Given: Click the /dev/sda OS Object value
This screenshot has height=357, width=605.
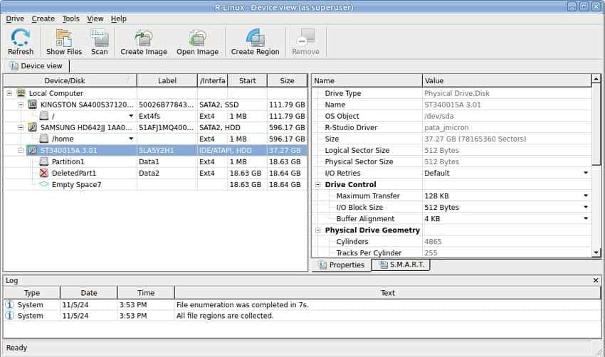Looking at the screenshot, I should 439,116.
